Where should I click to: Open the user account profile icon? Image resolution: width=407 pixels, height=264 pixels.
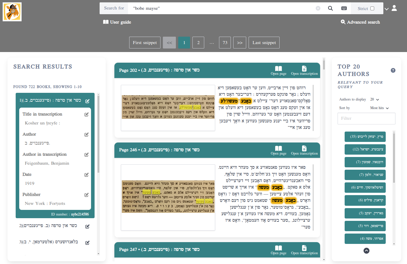394,8
